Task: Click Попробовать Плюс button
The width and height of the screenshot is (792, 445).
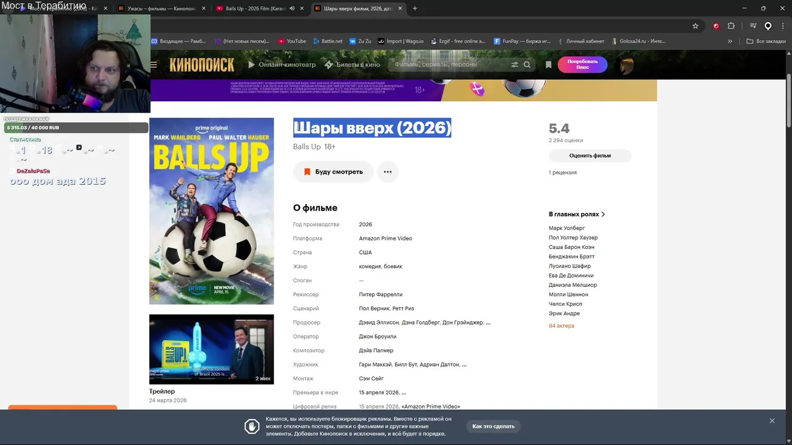Action: click(582, 64)
